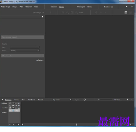Click the Sync button
Screen dimensions: 136x132
[x=77, y=100]
